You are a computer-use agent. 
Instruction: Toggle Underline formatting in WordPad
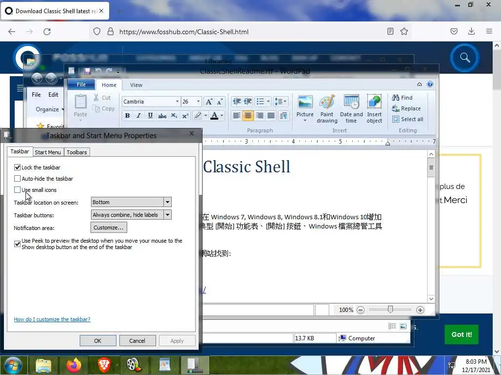tap(150, 115)
